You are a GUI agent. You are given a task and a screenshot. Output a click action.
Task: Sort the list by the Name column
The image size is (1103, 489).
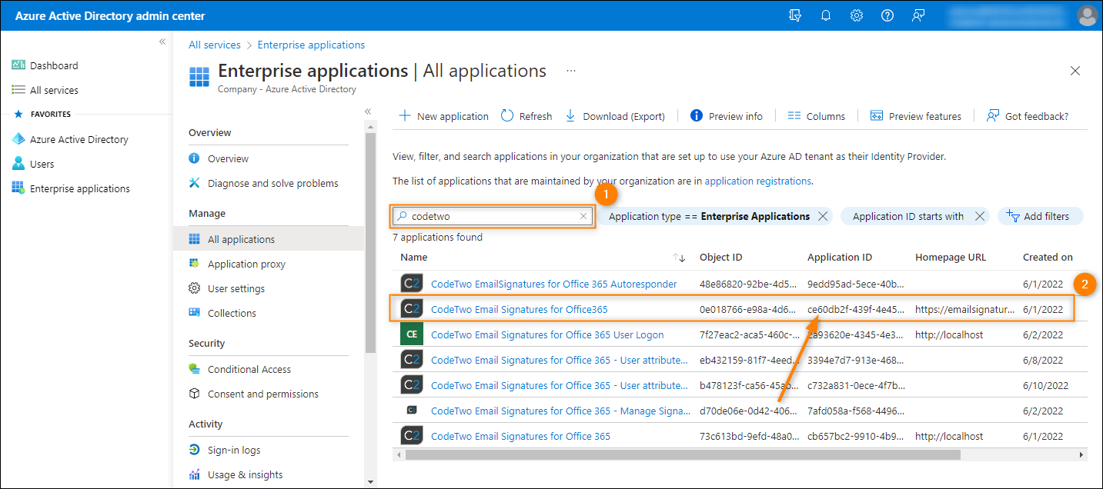414,258
